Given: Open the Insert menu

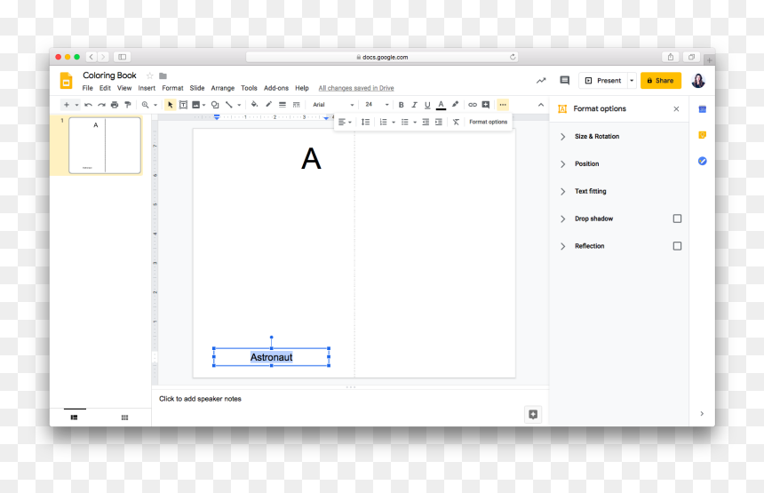Looking at the screenshot, I should [147, 88].
